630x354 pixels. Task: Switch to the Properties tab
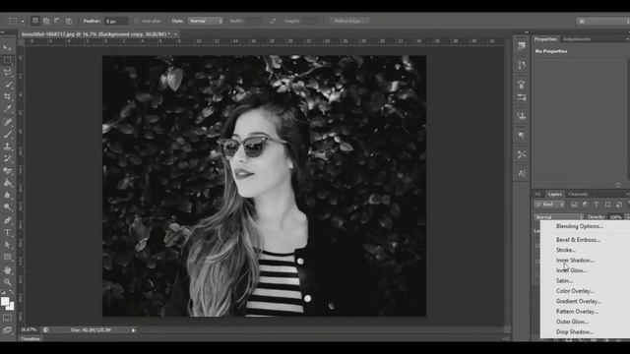545,39
